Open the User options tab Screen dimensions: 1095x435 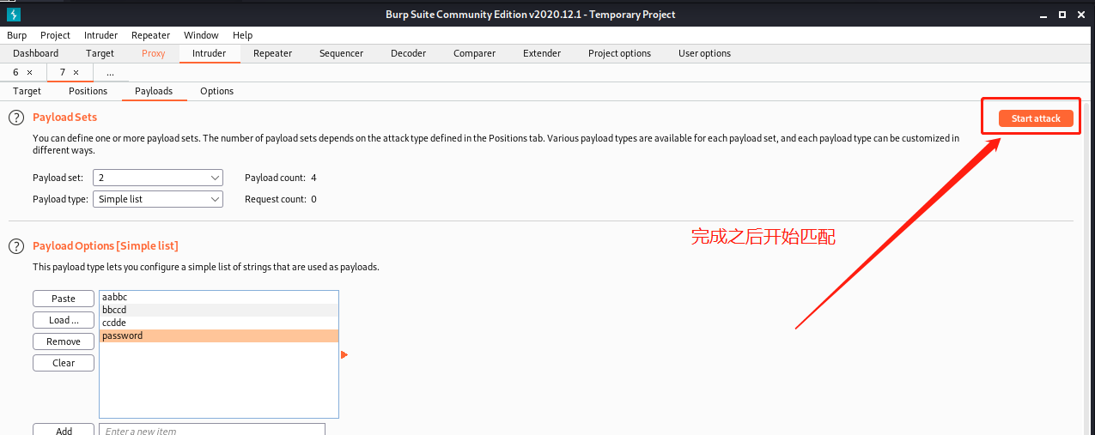coord(704,53)
